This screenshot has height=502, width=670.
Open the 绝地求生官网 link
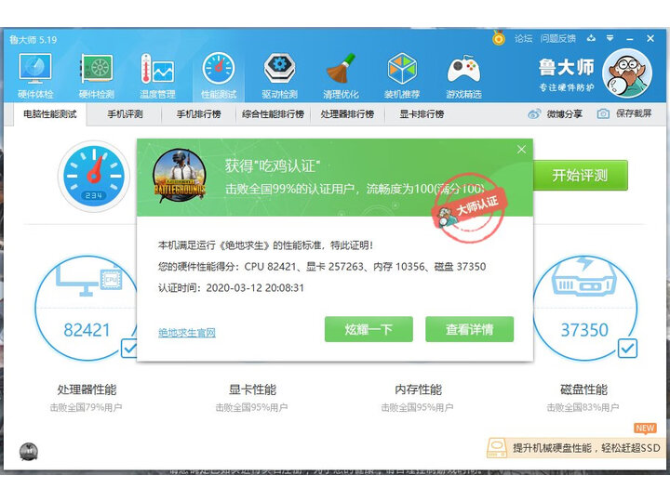point(187,333)
